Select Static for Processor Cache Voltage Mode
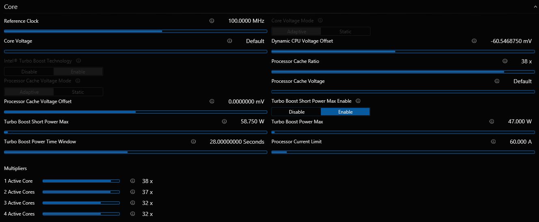 [78, 92]
